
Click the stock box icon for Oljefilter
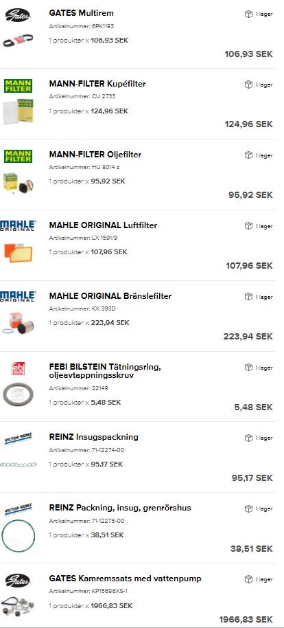248,155
